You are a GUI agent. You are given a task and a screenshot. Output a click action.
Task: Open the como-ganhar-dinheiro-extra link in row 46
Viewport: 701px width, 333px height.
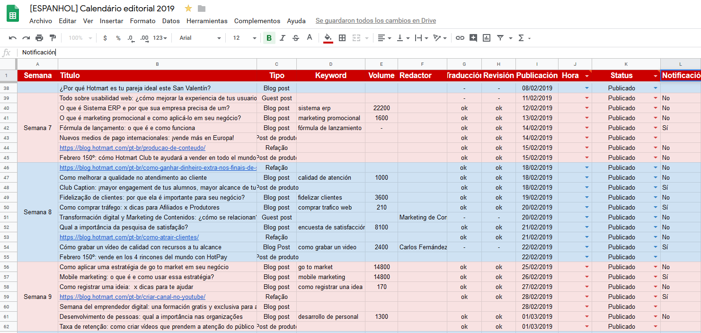(158, 167)
